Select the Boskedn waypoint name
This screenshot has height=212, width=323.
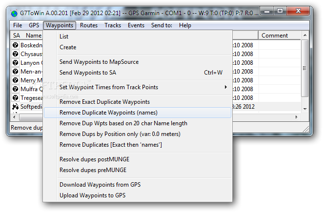(x=31, y=45)
